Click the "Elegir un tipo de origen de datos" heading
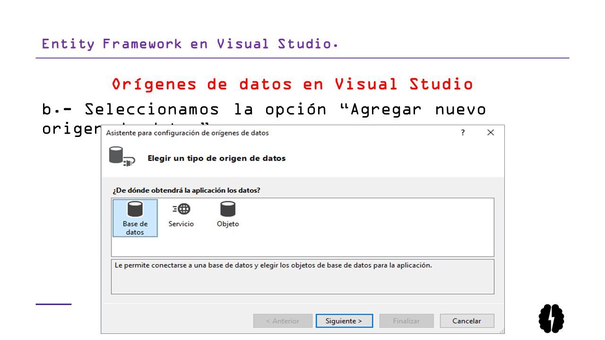Image resolution: width=605 pixels, height=340 pixels. [x=216, y=158]
